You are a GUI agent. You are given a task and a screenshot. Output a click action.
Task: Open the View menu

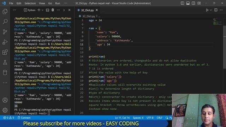click(42, 3)
